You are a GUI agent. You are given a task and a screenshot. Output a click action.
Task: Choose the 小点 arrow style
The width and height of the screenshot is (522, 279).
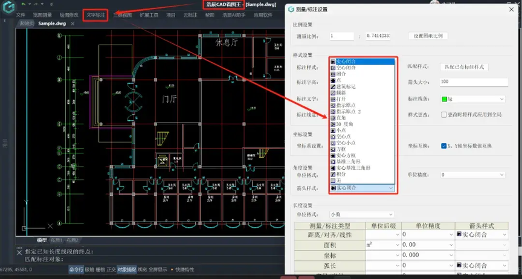pyautogui.click(x=362, y=130)
